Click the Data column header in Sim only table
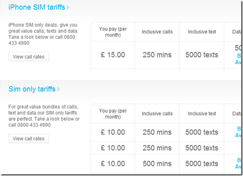This screenshot has height=176, width=243. point(237,114)
